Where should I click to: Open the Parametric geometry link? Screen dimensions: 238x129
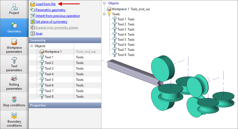(50, 10)
